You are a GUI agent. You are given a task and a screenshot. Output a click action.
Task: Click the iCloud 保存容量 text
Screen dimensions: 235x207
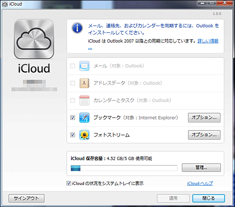click(111, 159)
